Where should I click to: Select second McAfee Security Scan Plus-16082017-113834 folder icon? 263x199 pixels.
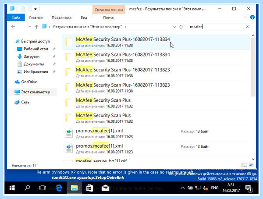pyautogui.click(x=69, y=57)
